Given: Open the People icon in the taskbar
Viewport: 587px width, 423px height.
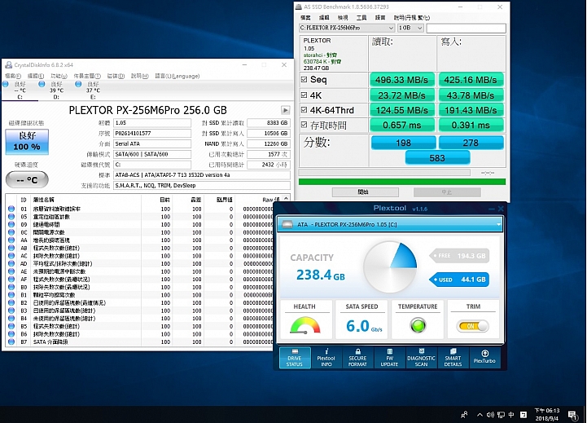Looking at the screenshot, I should 464,415.
